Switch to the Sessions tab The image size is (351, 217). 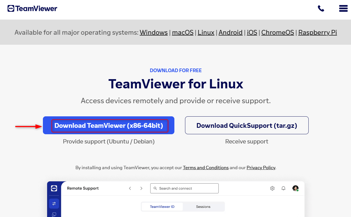coord(203,207)
